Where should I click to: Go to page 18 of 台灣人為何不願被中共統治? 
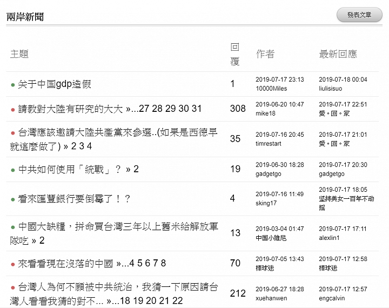click(125, 301)
